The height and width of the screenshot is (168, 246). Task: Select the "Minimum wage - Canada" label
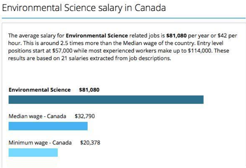40,142
